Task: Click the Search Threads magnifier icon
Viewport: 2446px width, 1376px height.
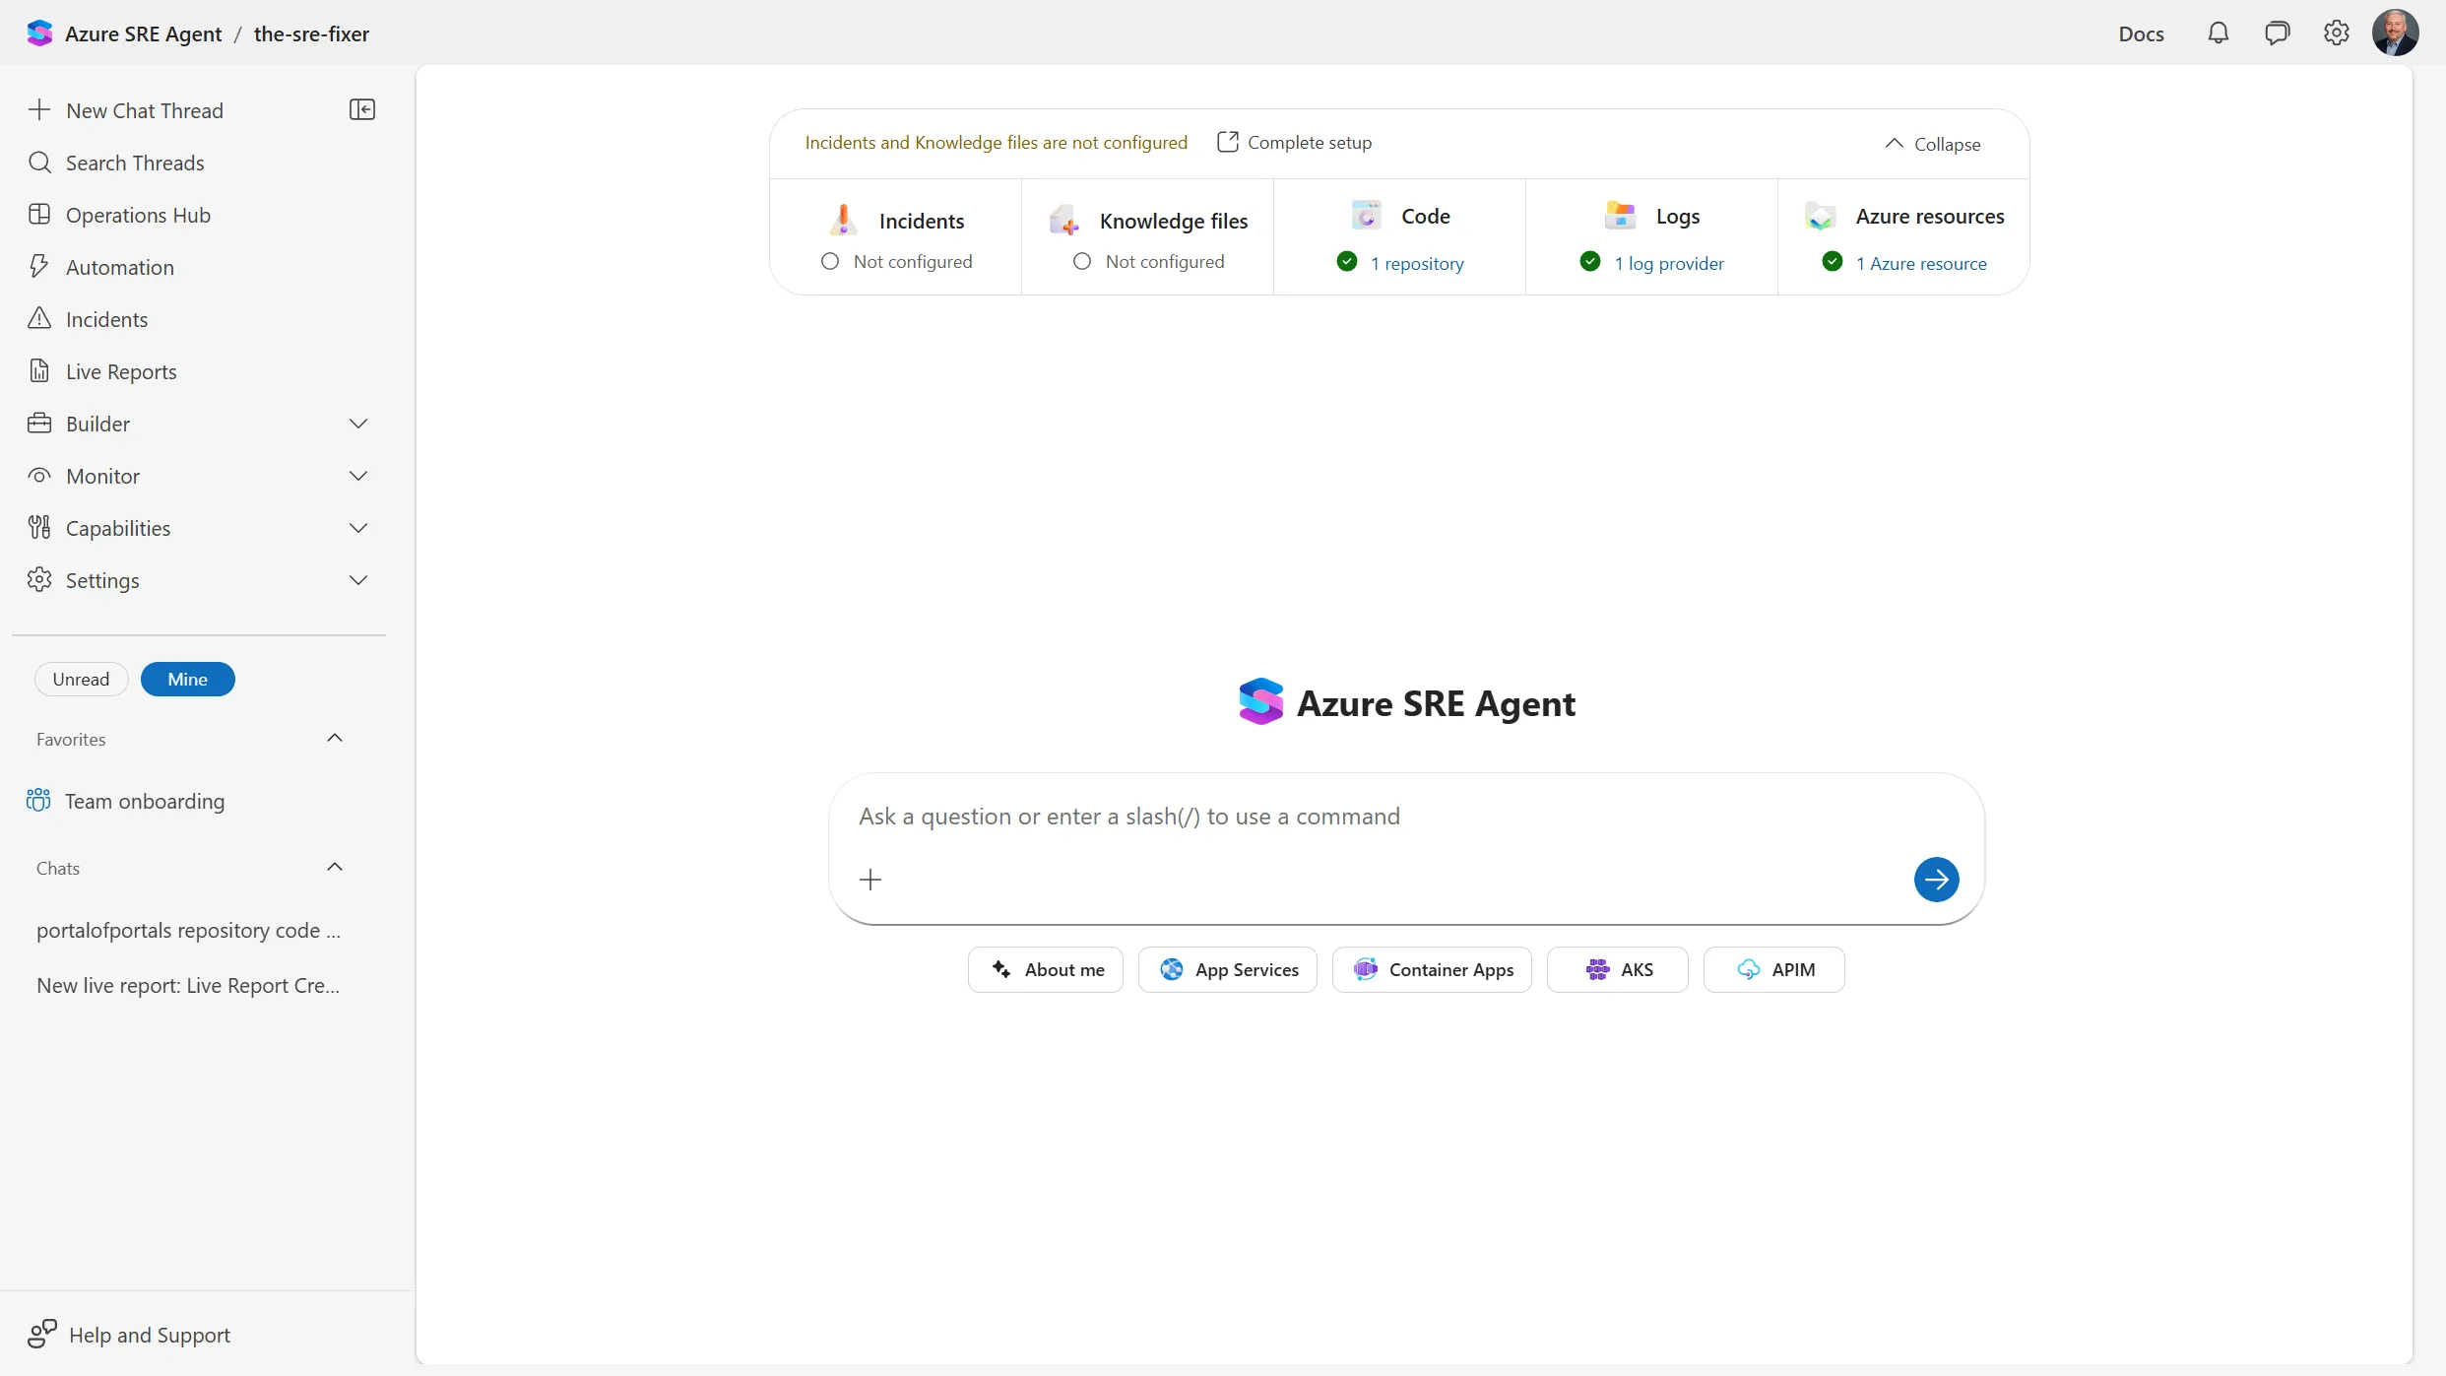Action: point(39,162)
